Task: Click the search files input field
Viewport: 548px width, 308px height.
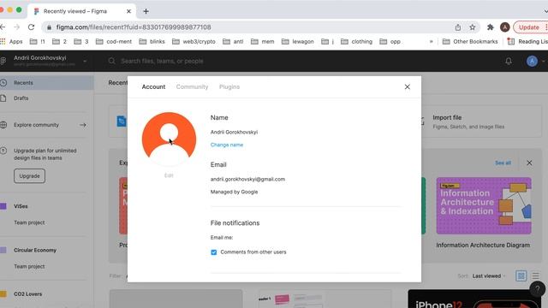Action: [162, 61]
